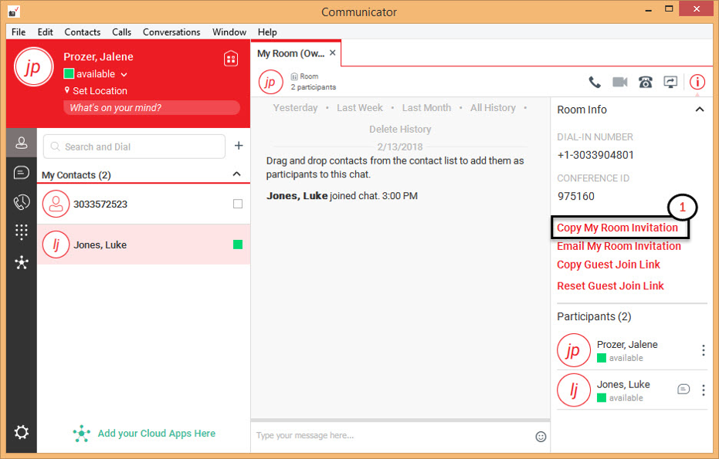Open chat with participant Jones, Luke

pos(683,390)
